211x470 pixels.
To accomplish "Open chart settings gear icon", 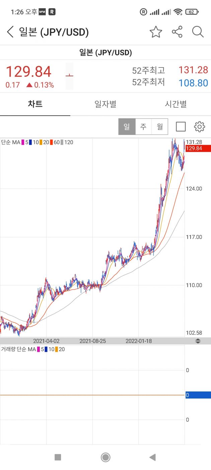I will (199, 127).
